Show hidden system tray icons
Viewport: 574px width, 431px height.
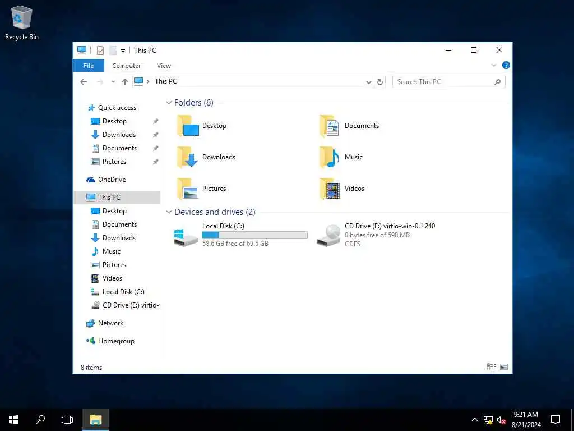[474, 420]
